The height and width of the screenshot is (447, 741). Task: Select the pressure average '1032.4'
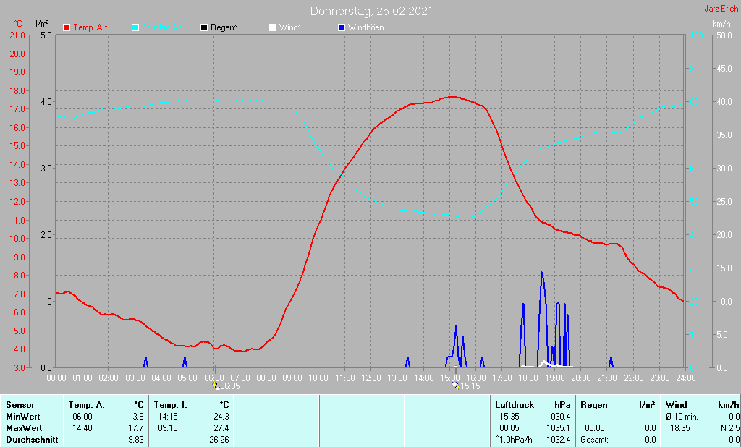click(559, 440)
